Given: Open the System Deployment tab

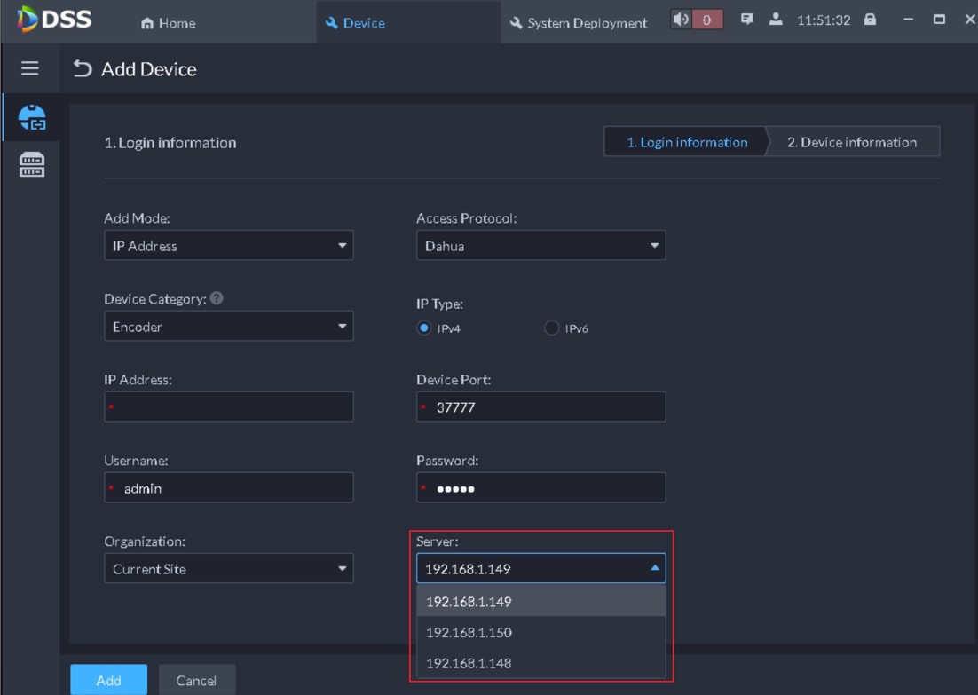Looking at the screenshot, I should pos(578,23).
